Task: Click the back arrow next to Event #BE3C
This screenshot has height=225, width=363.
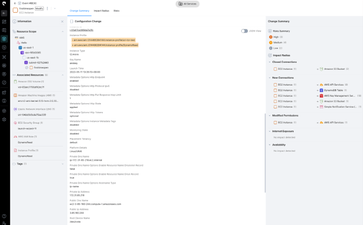Action: pos(15,3)
